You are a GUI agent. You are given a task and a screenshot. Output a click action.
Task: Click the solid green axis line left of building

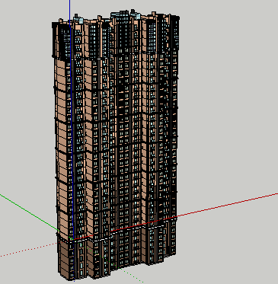(29, 212)
